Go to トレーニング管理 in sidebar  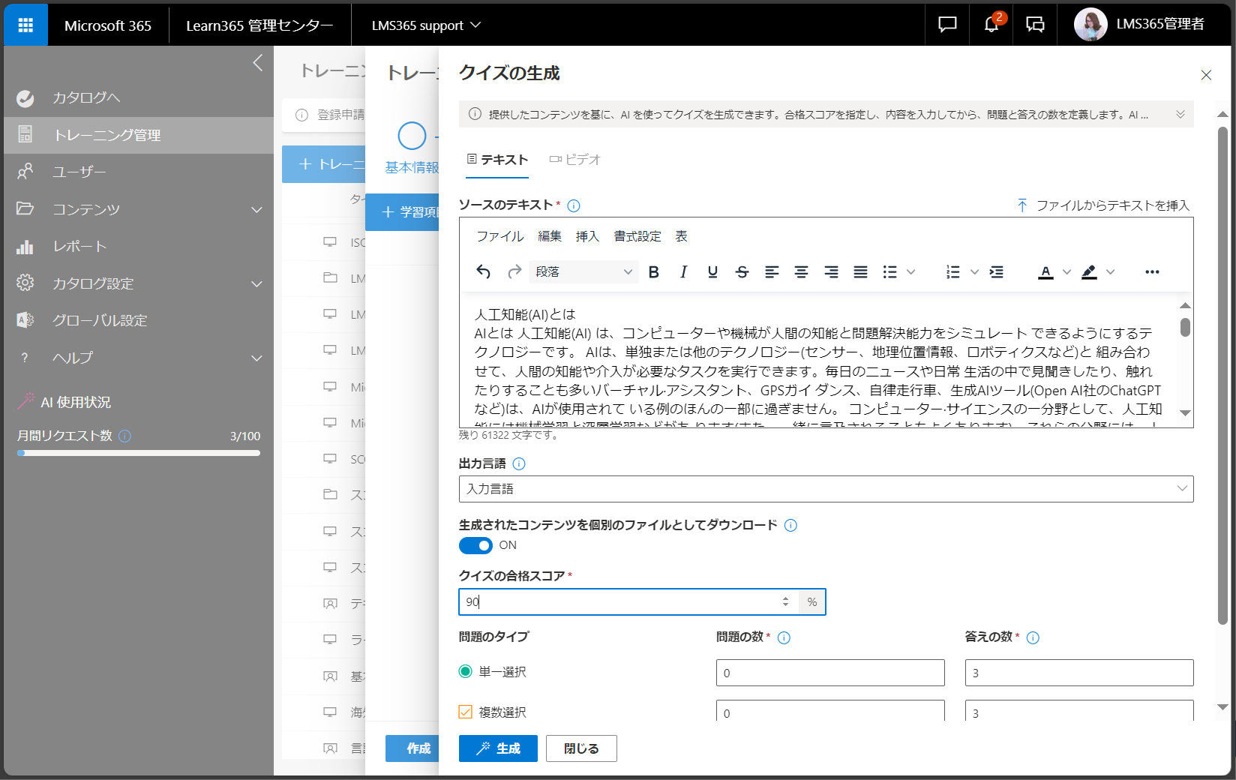[x=139, y=135]
